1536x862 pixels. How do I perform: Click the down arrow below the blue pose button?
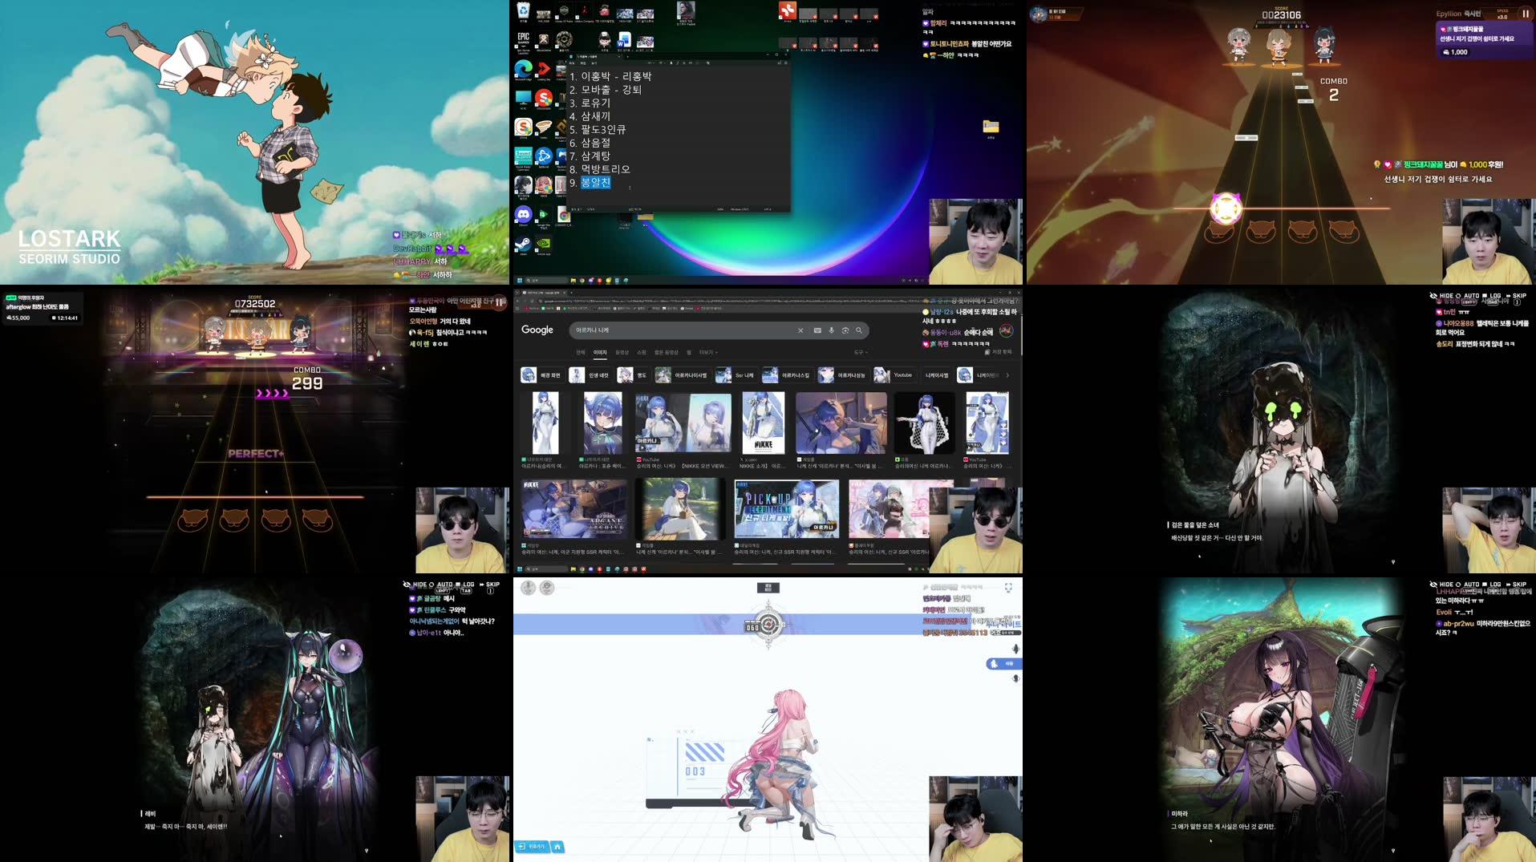(x=1015, y=678)
